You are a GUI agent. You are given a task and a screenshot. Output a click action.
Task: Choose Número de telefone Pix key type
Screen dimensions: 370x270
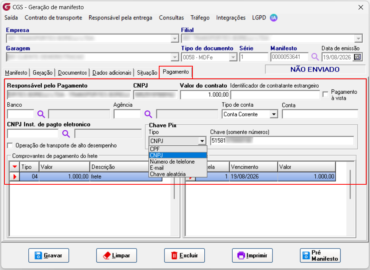(x=178, y=161)
